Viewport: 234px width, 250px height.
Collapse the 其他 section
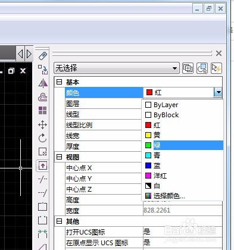pos(59,221)
